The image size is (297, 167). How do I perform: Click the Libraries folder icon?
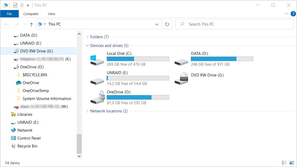tap(13, 114)
